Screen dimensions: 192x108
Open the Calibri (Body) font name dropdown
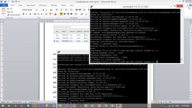click(34, 10)
